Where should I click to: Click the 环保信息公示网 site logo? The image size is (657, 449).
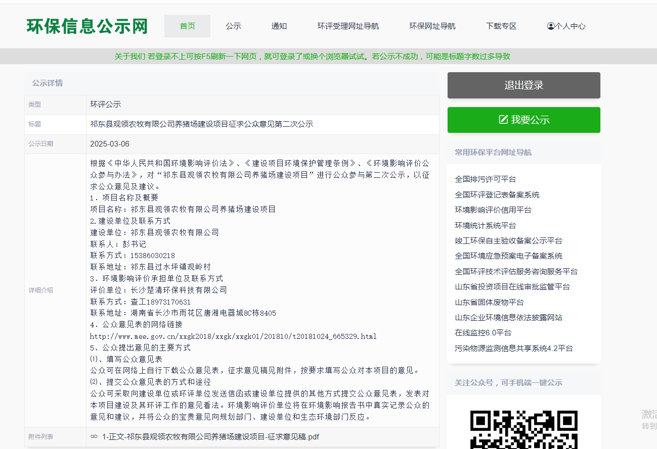(x=87, y=26)
